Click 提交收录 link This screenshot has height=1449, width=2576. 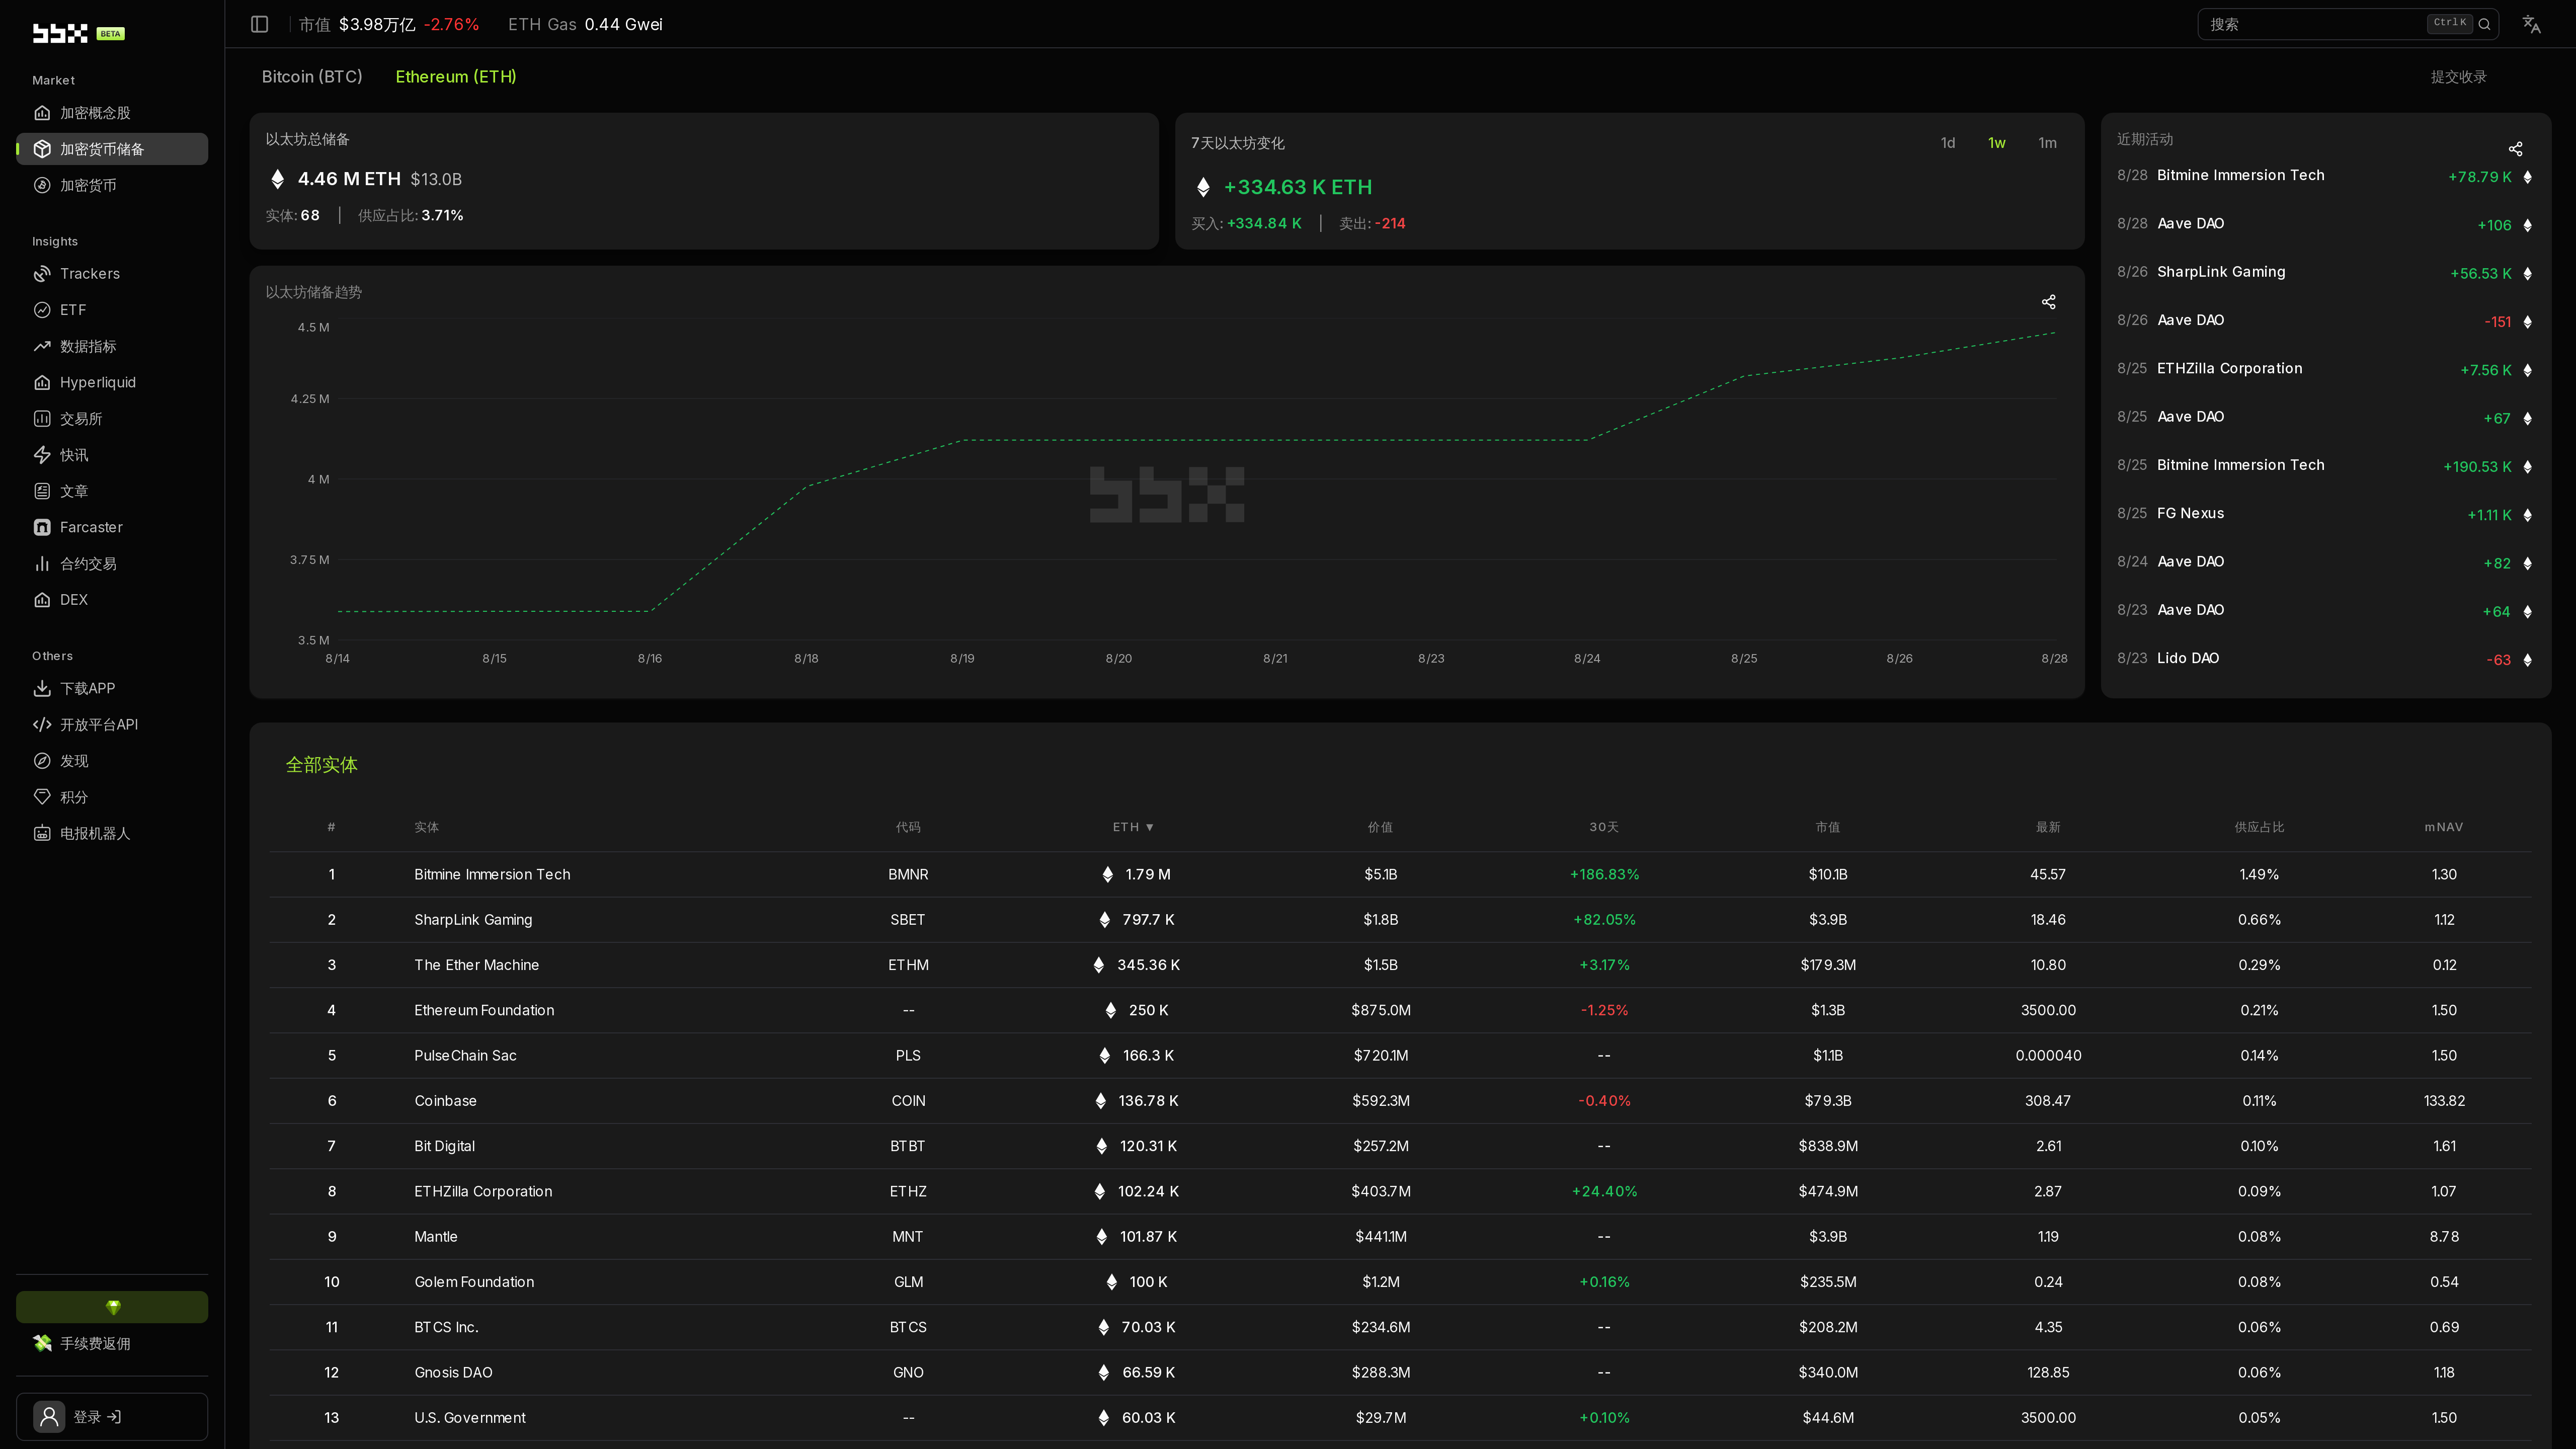pyautogui.click(x=2459, y=77)
